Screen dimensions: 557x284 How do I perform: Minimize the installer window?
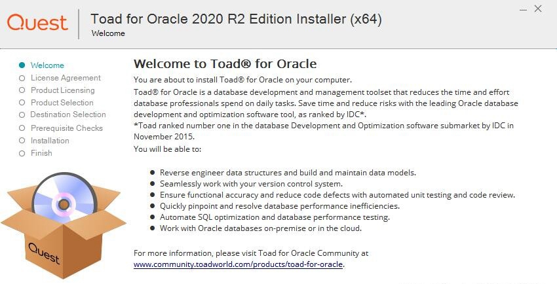(524, 10)
